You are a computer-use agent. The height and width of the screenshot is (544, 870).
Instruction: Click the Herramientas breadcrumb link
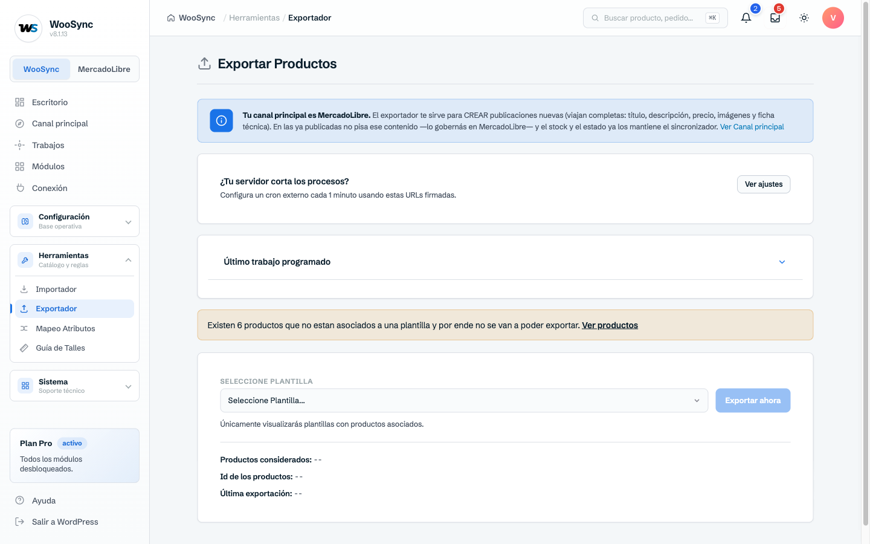tap(254, 18)
